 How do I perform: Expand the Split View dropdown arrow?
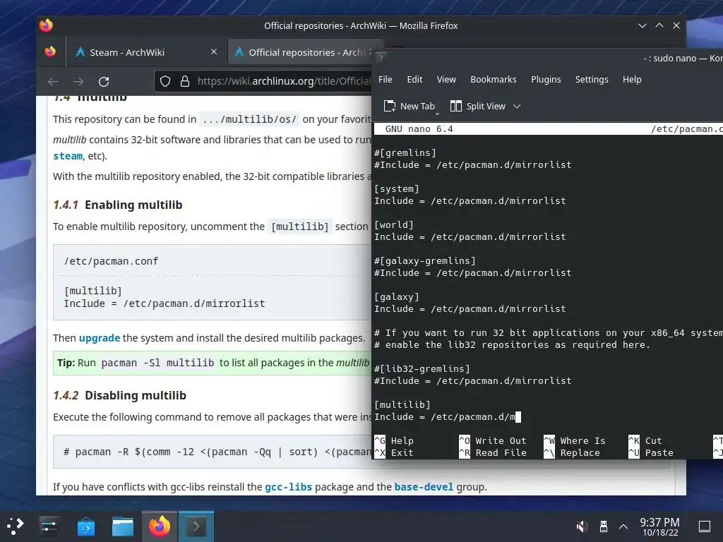point(517,107)
